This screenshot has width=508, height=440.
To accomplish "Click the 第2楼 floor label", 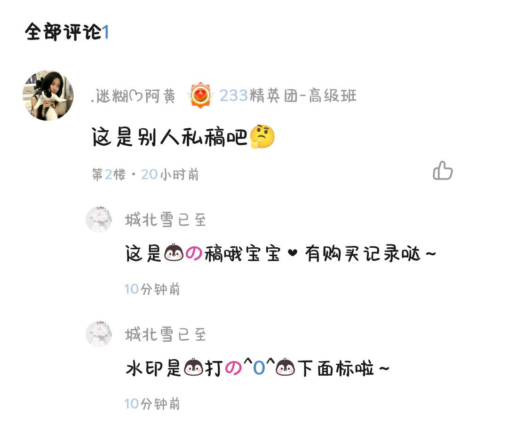I will tap(109, 174).
